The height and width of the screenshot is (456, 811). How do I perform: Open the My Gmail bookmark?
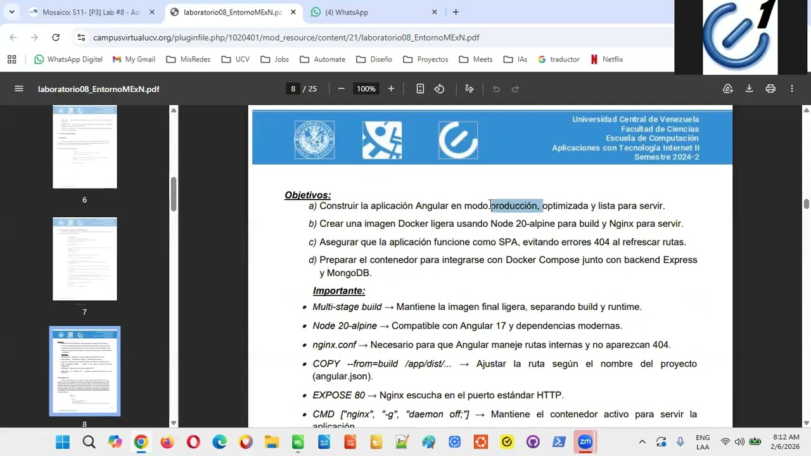(x=134, y=59)
